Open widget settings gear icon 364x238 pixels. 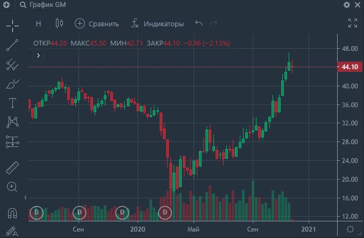point(347,5)
